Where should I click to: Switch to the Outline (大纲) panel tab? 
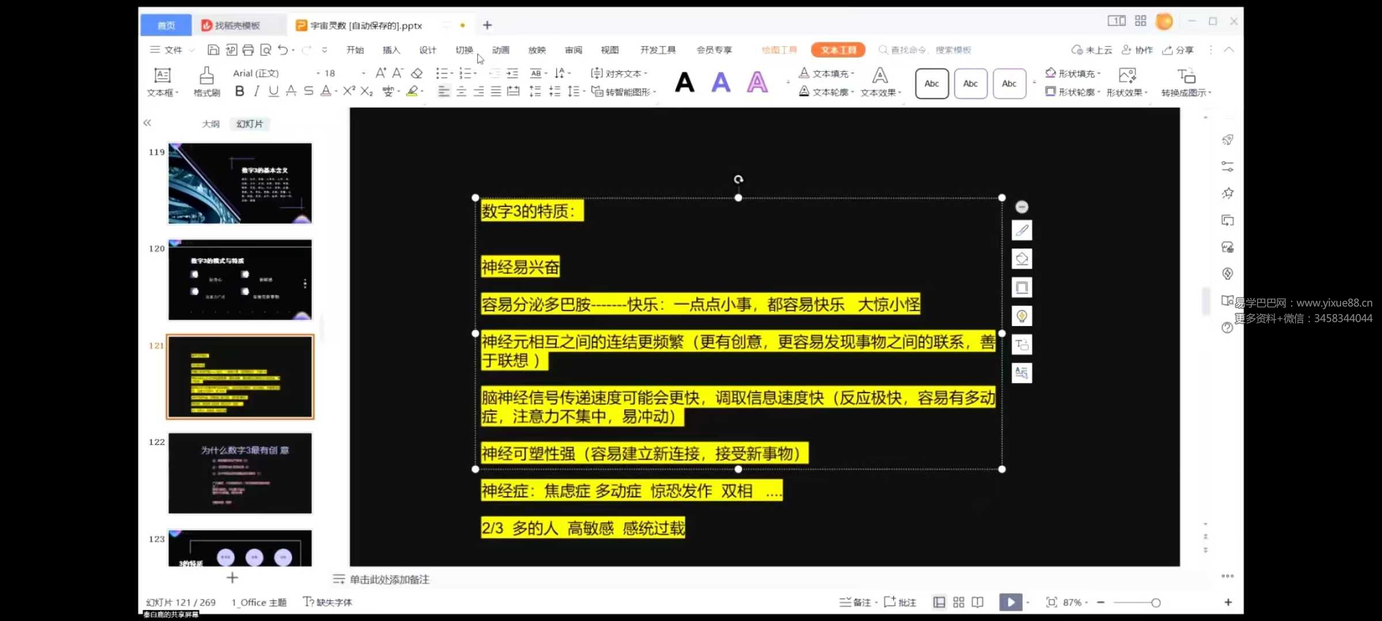[211, 124]
